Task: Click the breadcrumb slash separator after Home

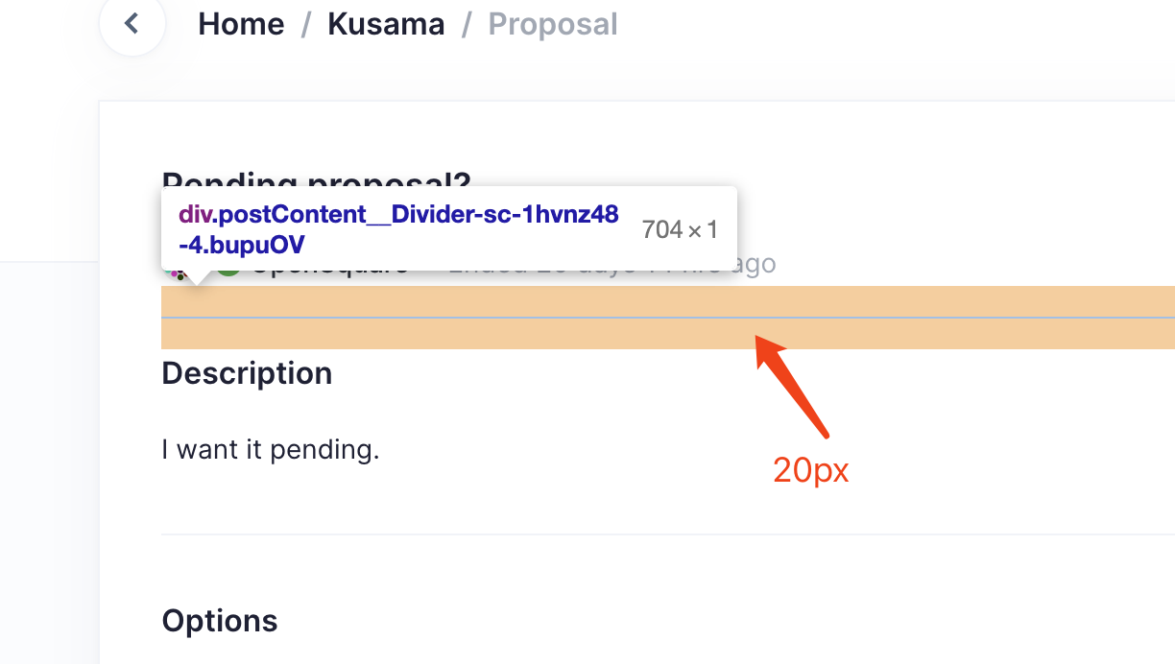Action: (x=306, y=23)
